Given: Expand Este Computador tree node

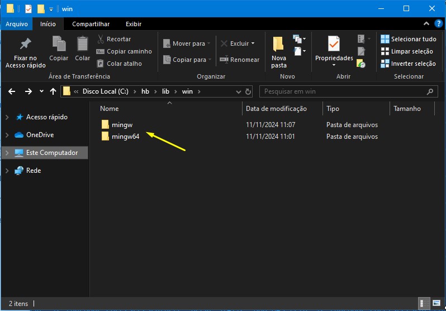Looking at the screenshot, I should [x=7, y=153].
